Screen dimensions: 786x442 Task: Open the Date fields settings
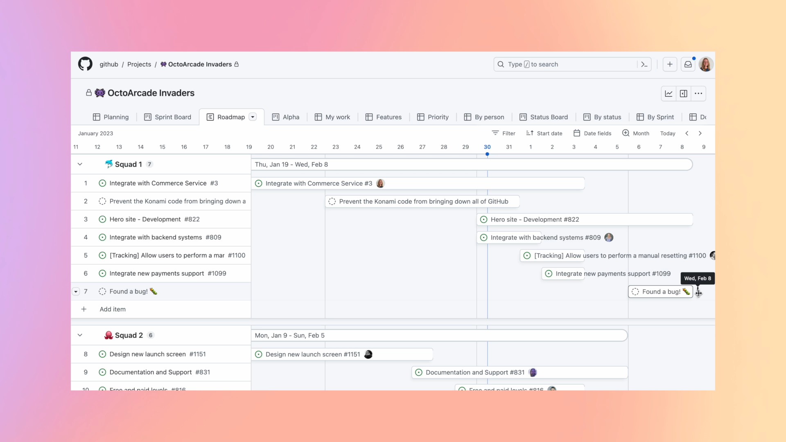click(x=592, y=133)
